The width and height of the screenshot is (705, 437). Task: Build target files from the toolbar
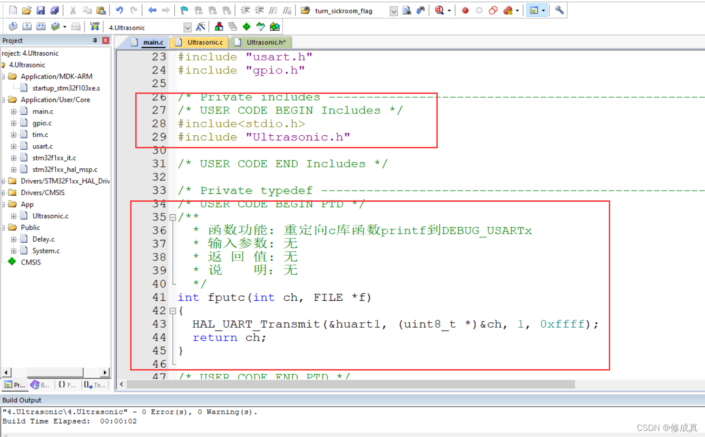point(27,26)
